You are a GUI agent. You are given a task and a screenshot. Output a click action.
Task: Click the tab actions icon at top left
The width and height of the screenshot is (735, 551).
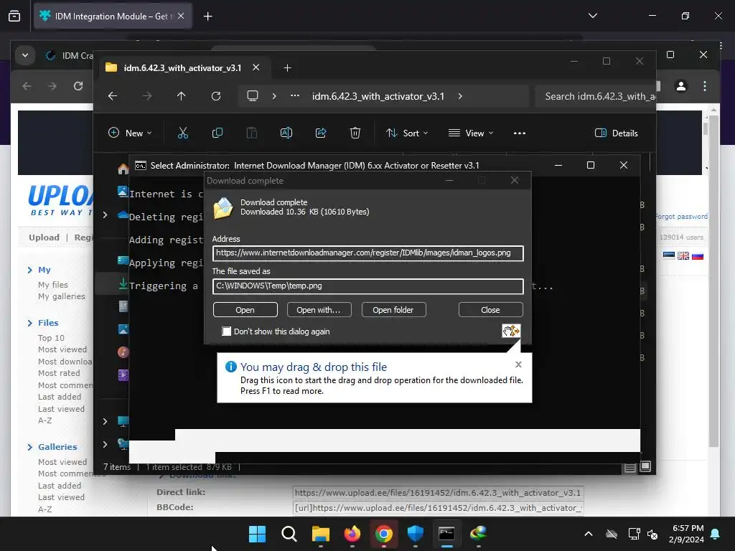[14, 16]
